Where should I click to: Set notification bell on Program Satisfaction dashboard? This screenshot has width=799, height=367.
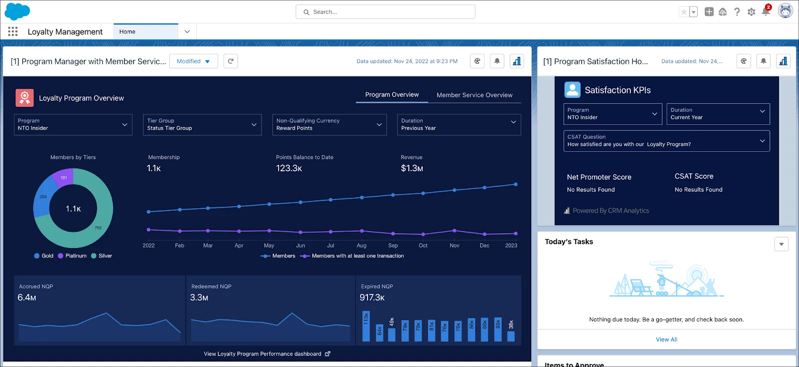(x=764, y=61)
